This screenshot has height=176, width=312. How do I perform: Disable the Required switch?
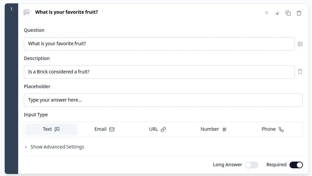[296, 165]
